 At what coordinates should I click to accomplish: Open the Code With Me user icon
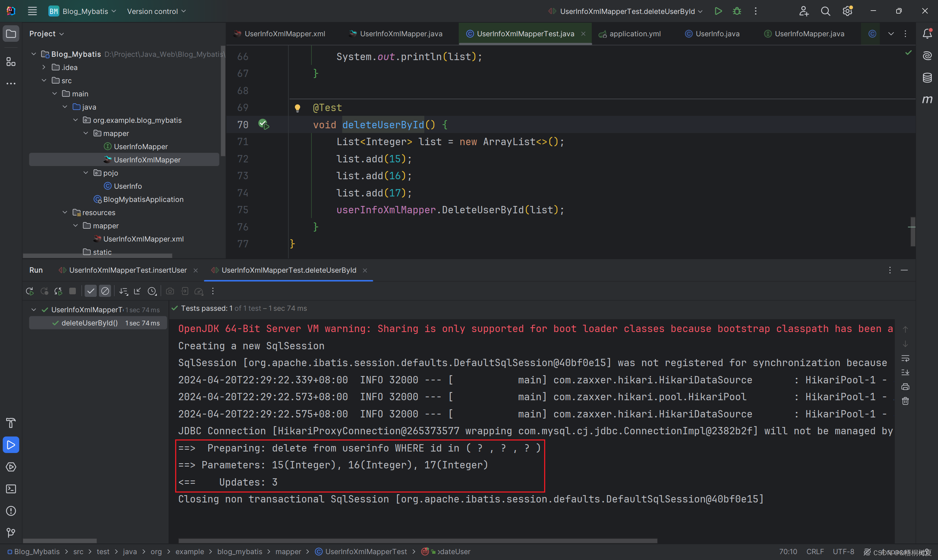804,11
